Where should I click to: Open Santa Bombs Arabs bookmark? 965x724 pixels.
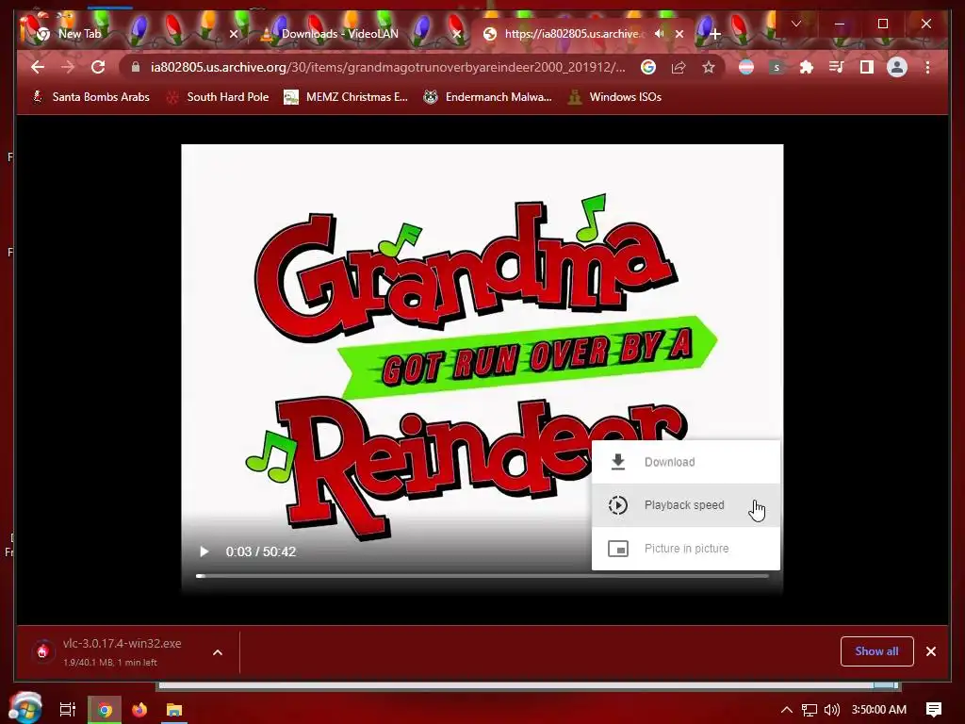pyautogui.click(x=90, y=97)
